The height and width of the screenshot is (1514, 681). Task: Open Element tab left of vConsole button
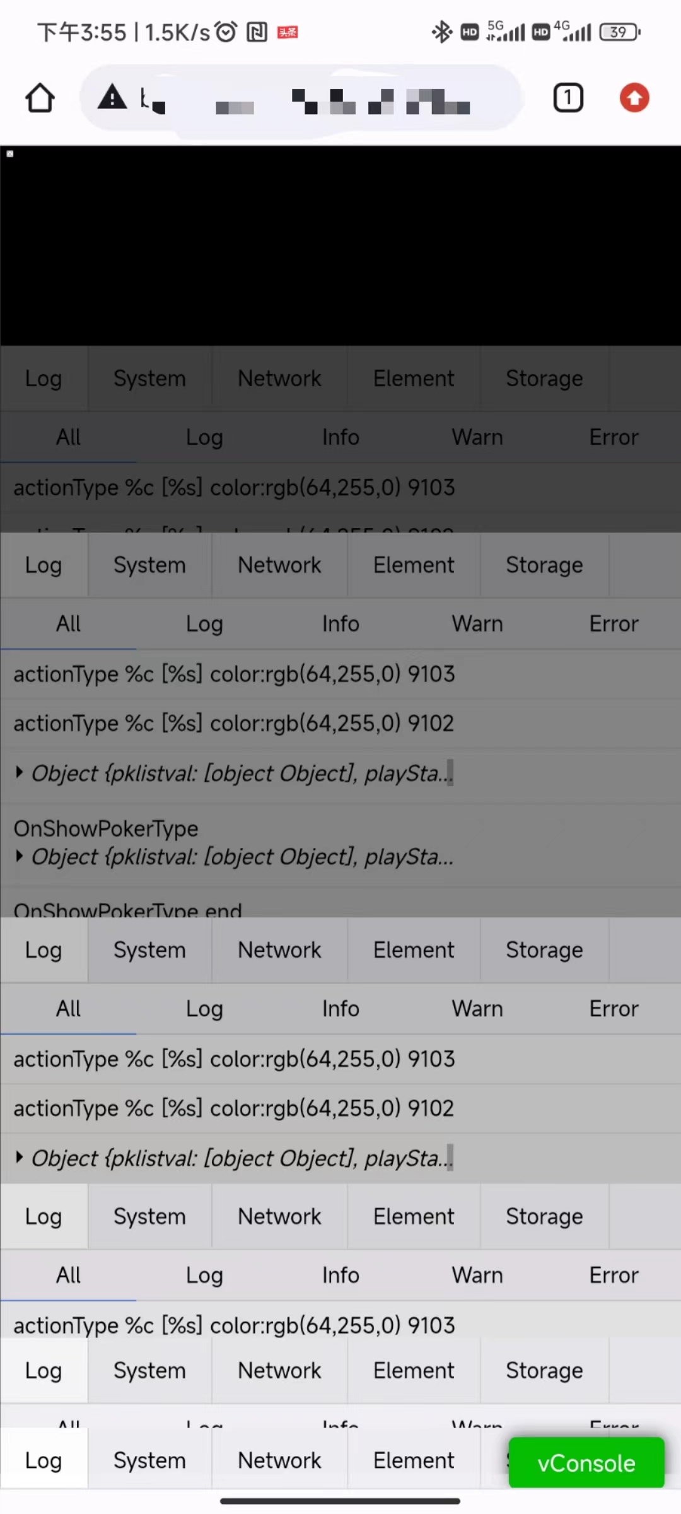click(x=414, y=1460)
